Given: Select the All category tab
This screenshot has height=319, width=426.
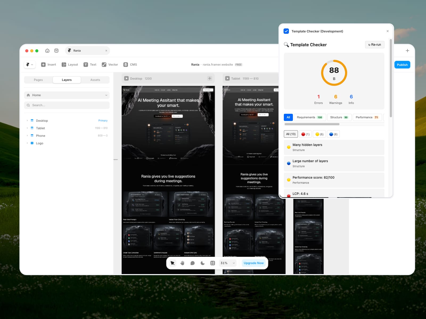Looking at the screenshot, I should tap(288, 117).
